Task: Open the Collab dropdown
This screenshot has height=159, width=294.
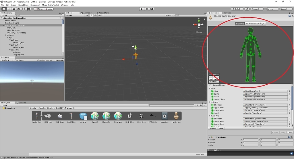Action: click(x=237, y=9)
